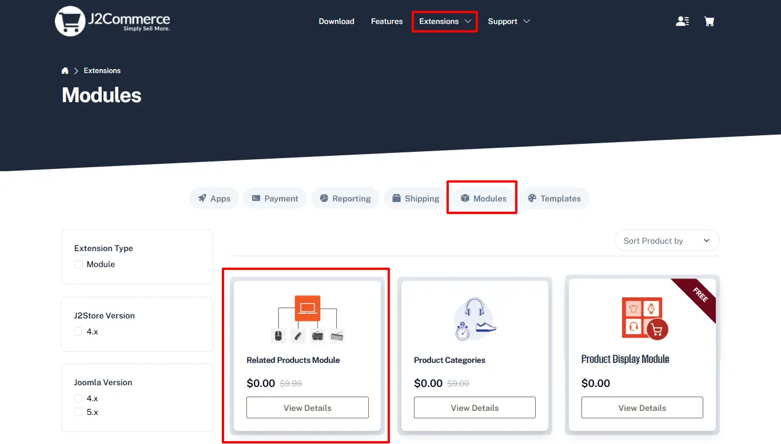The image size is (781, 444).
Task: View details of Related Products Module
Action: [308, 408]
